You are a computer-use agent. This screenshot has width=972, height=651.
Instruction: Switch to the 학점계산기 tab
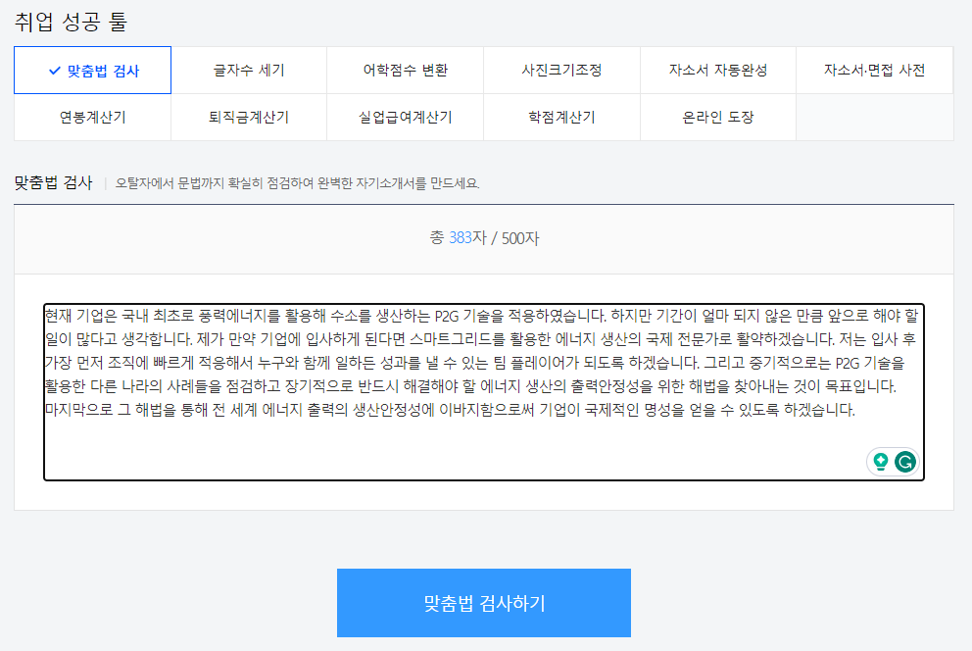[561, 116]
